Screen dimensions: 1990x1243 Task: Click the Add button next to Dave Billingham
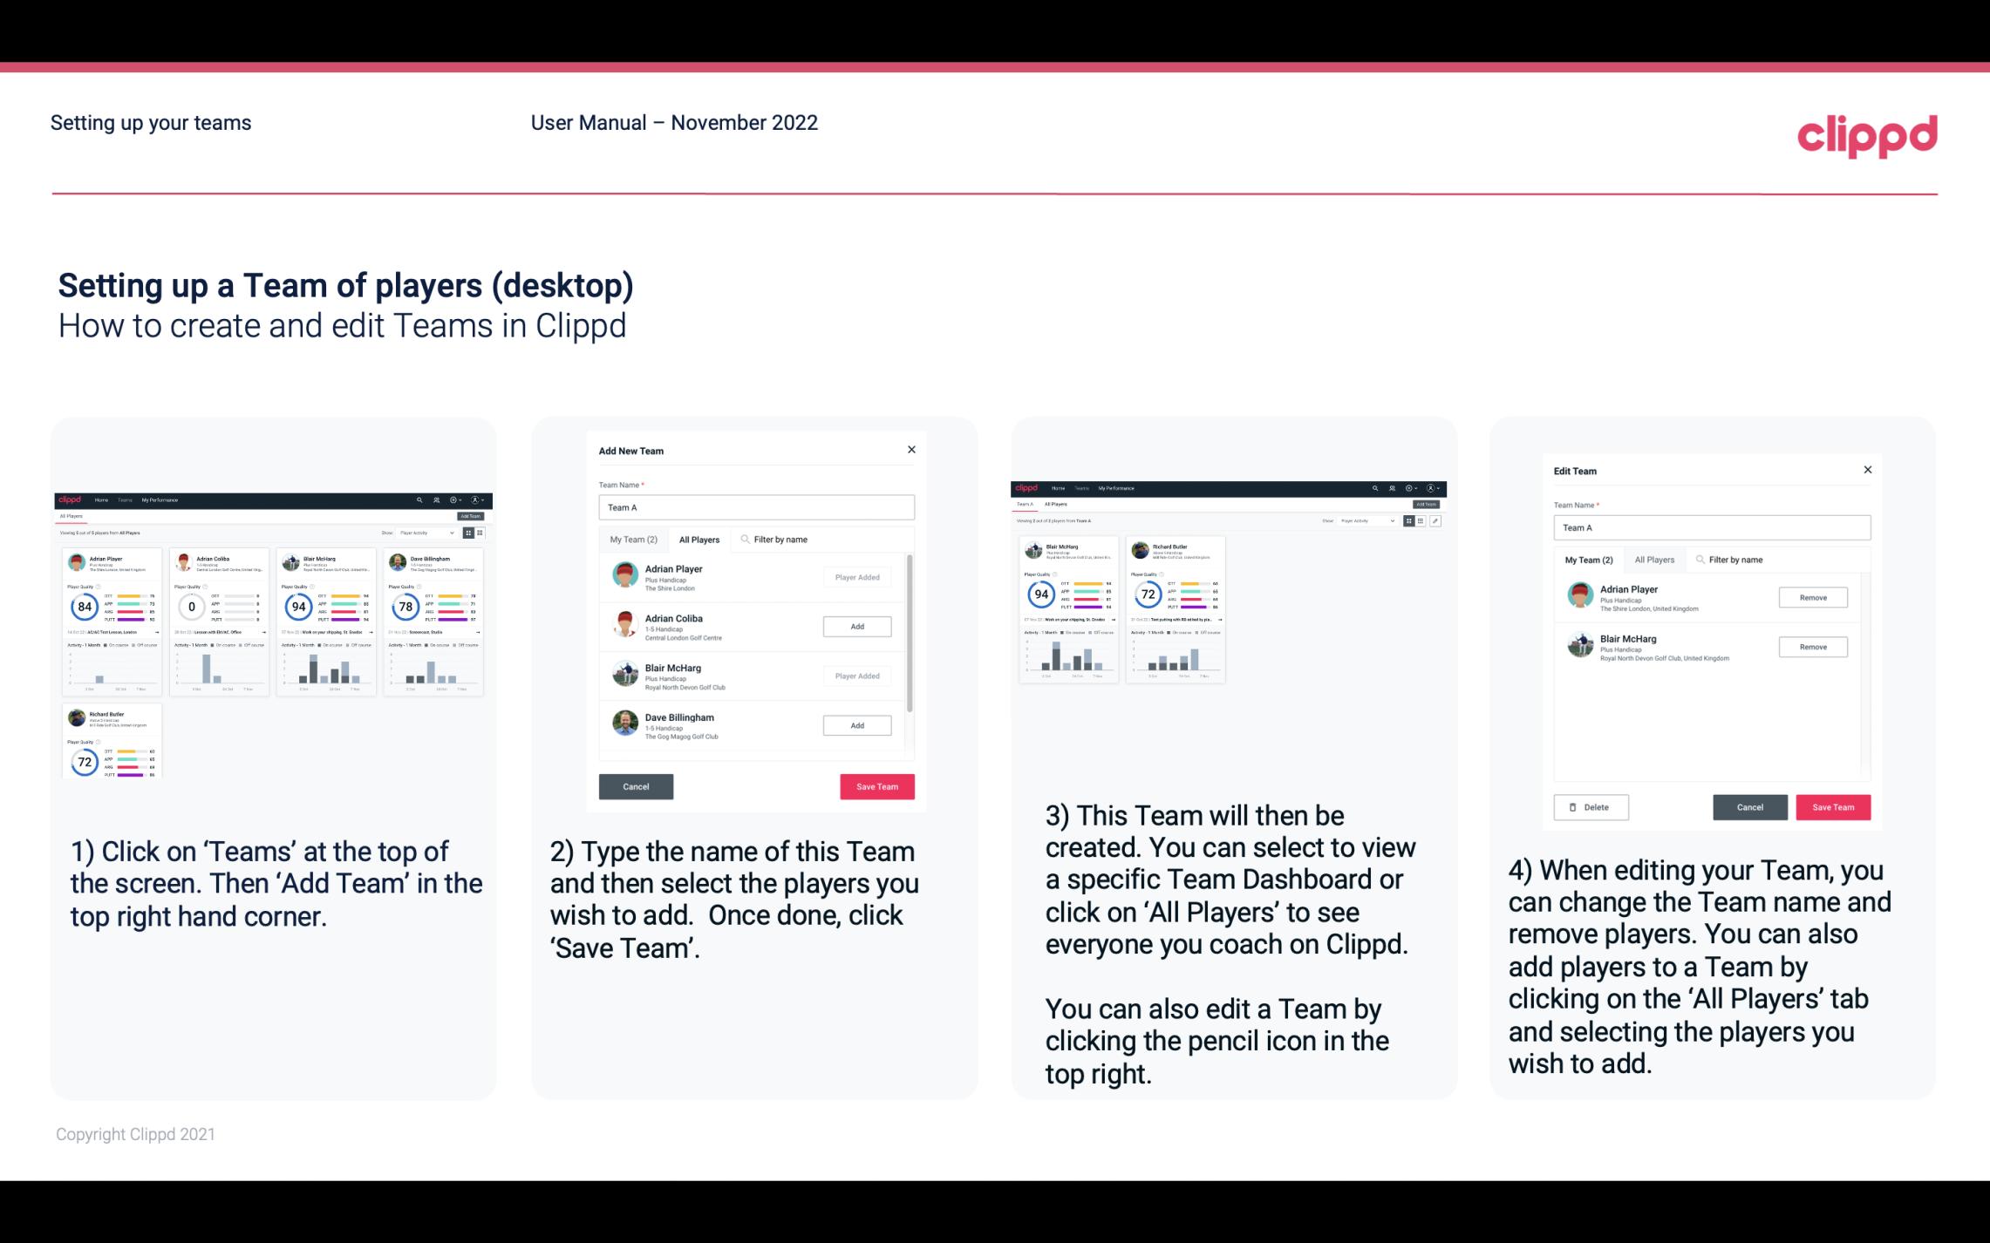(855, 724)
